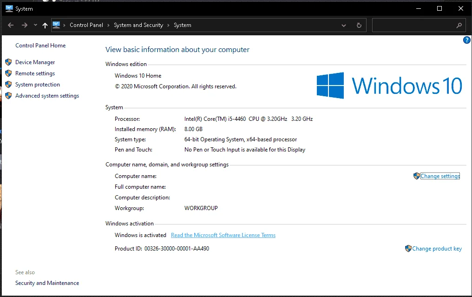Open the address bar history dropdown
Screen dimensions: 472x297
pos(344,26)
